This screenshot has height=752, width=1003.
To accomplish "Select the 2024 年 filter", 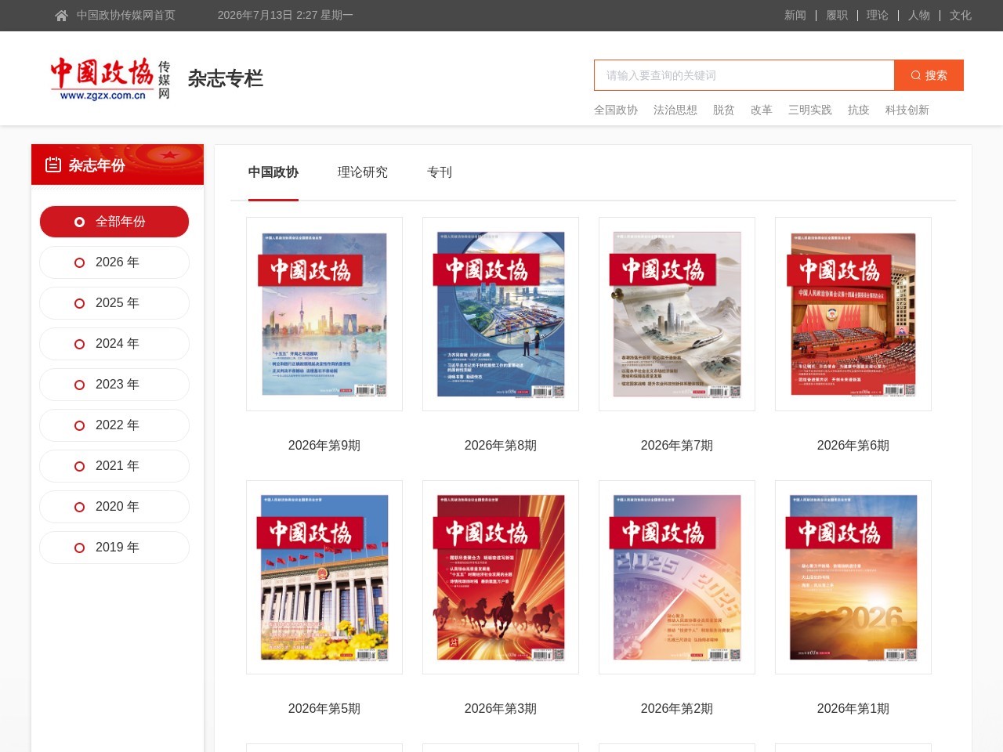I will pos(114,344).
